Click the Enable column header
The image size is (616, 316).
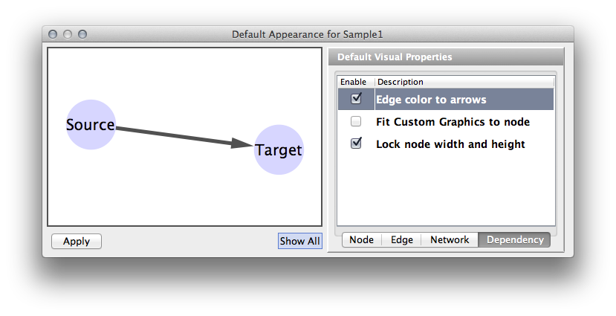354,82
